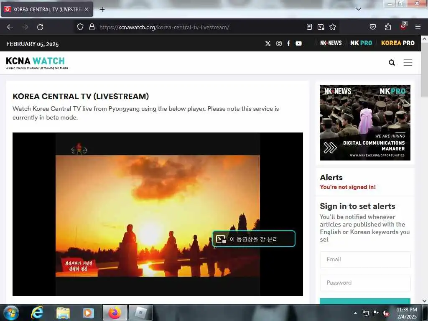
Task: Launch Internet Explorer from the taskbar
Action: [37, 313]
